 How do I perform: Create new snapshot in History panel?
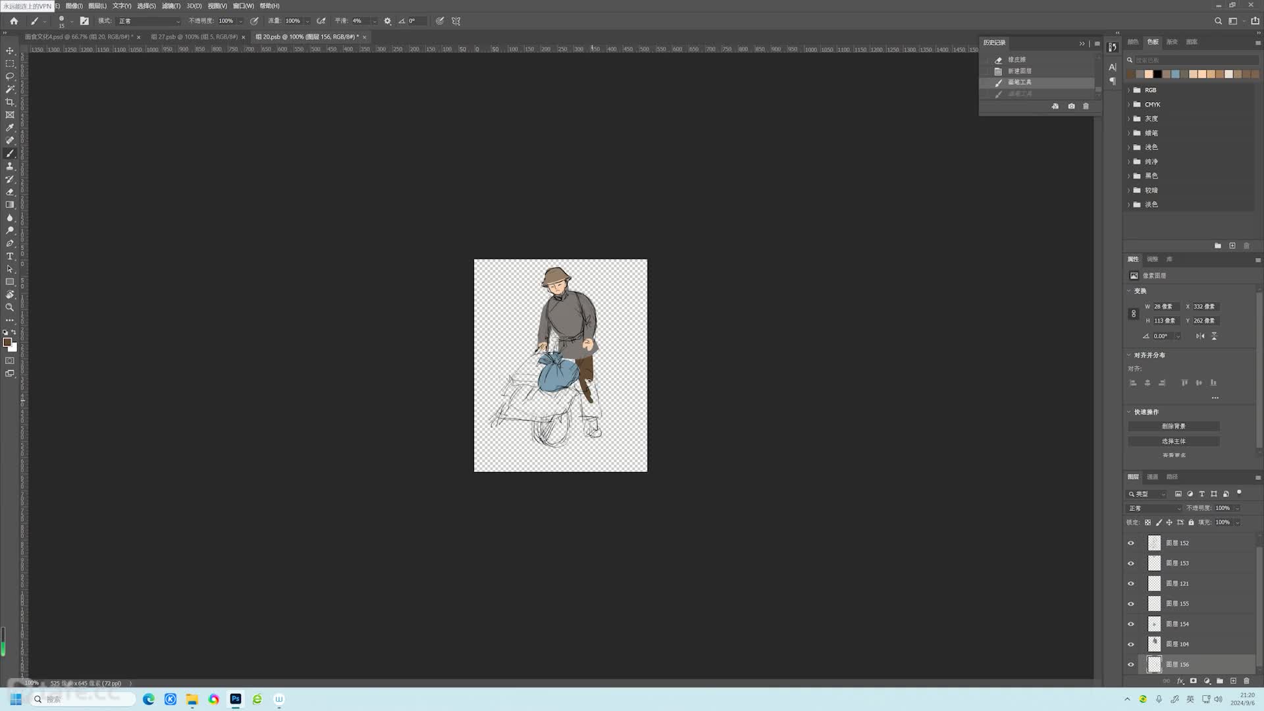1071,106
